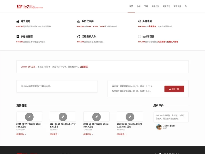Click the FileZilla logo in header
Screen dimensions: 205x154
(30, 7)
